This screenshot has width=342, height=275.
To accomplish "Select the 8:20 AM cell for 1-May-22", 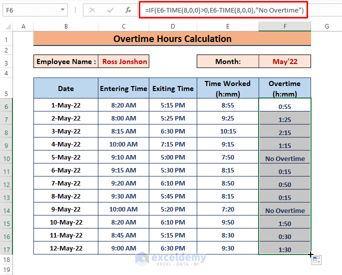I will 124,105.
